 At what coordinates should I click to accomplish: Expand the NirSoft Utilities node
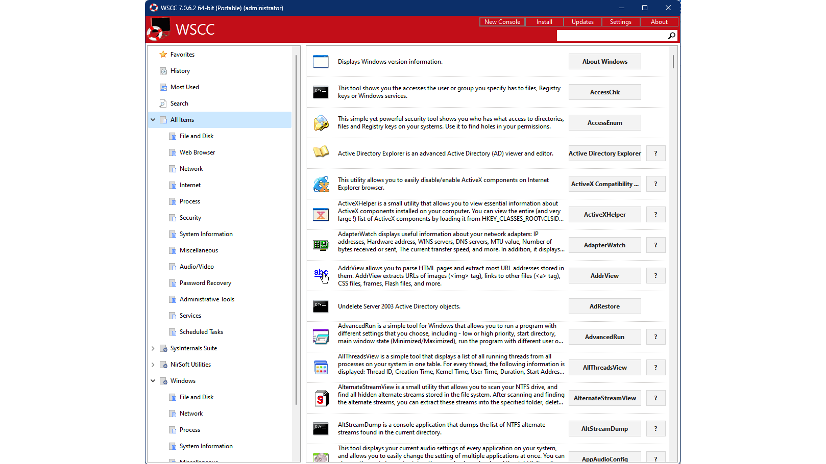tap(153, 365)
